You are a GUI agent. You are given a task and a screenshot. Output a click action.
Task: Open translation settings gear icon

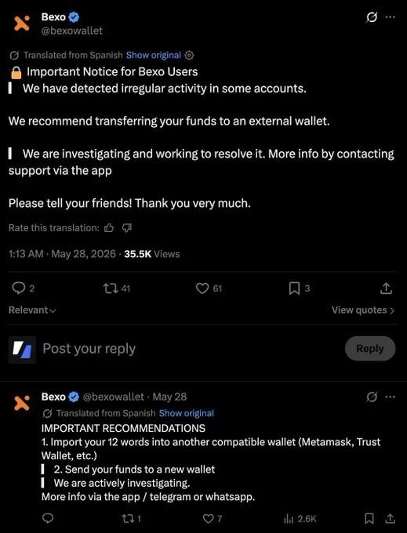tap(189, 55)
